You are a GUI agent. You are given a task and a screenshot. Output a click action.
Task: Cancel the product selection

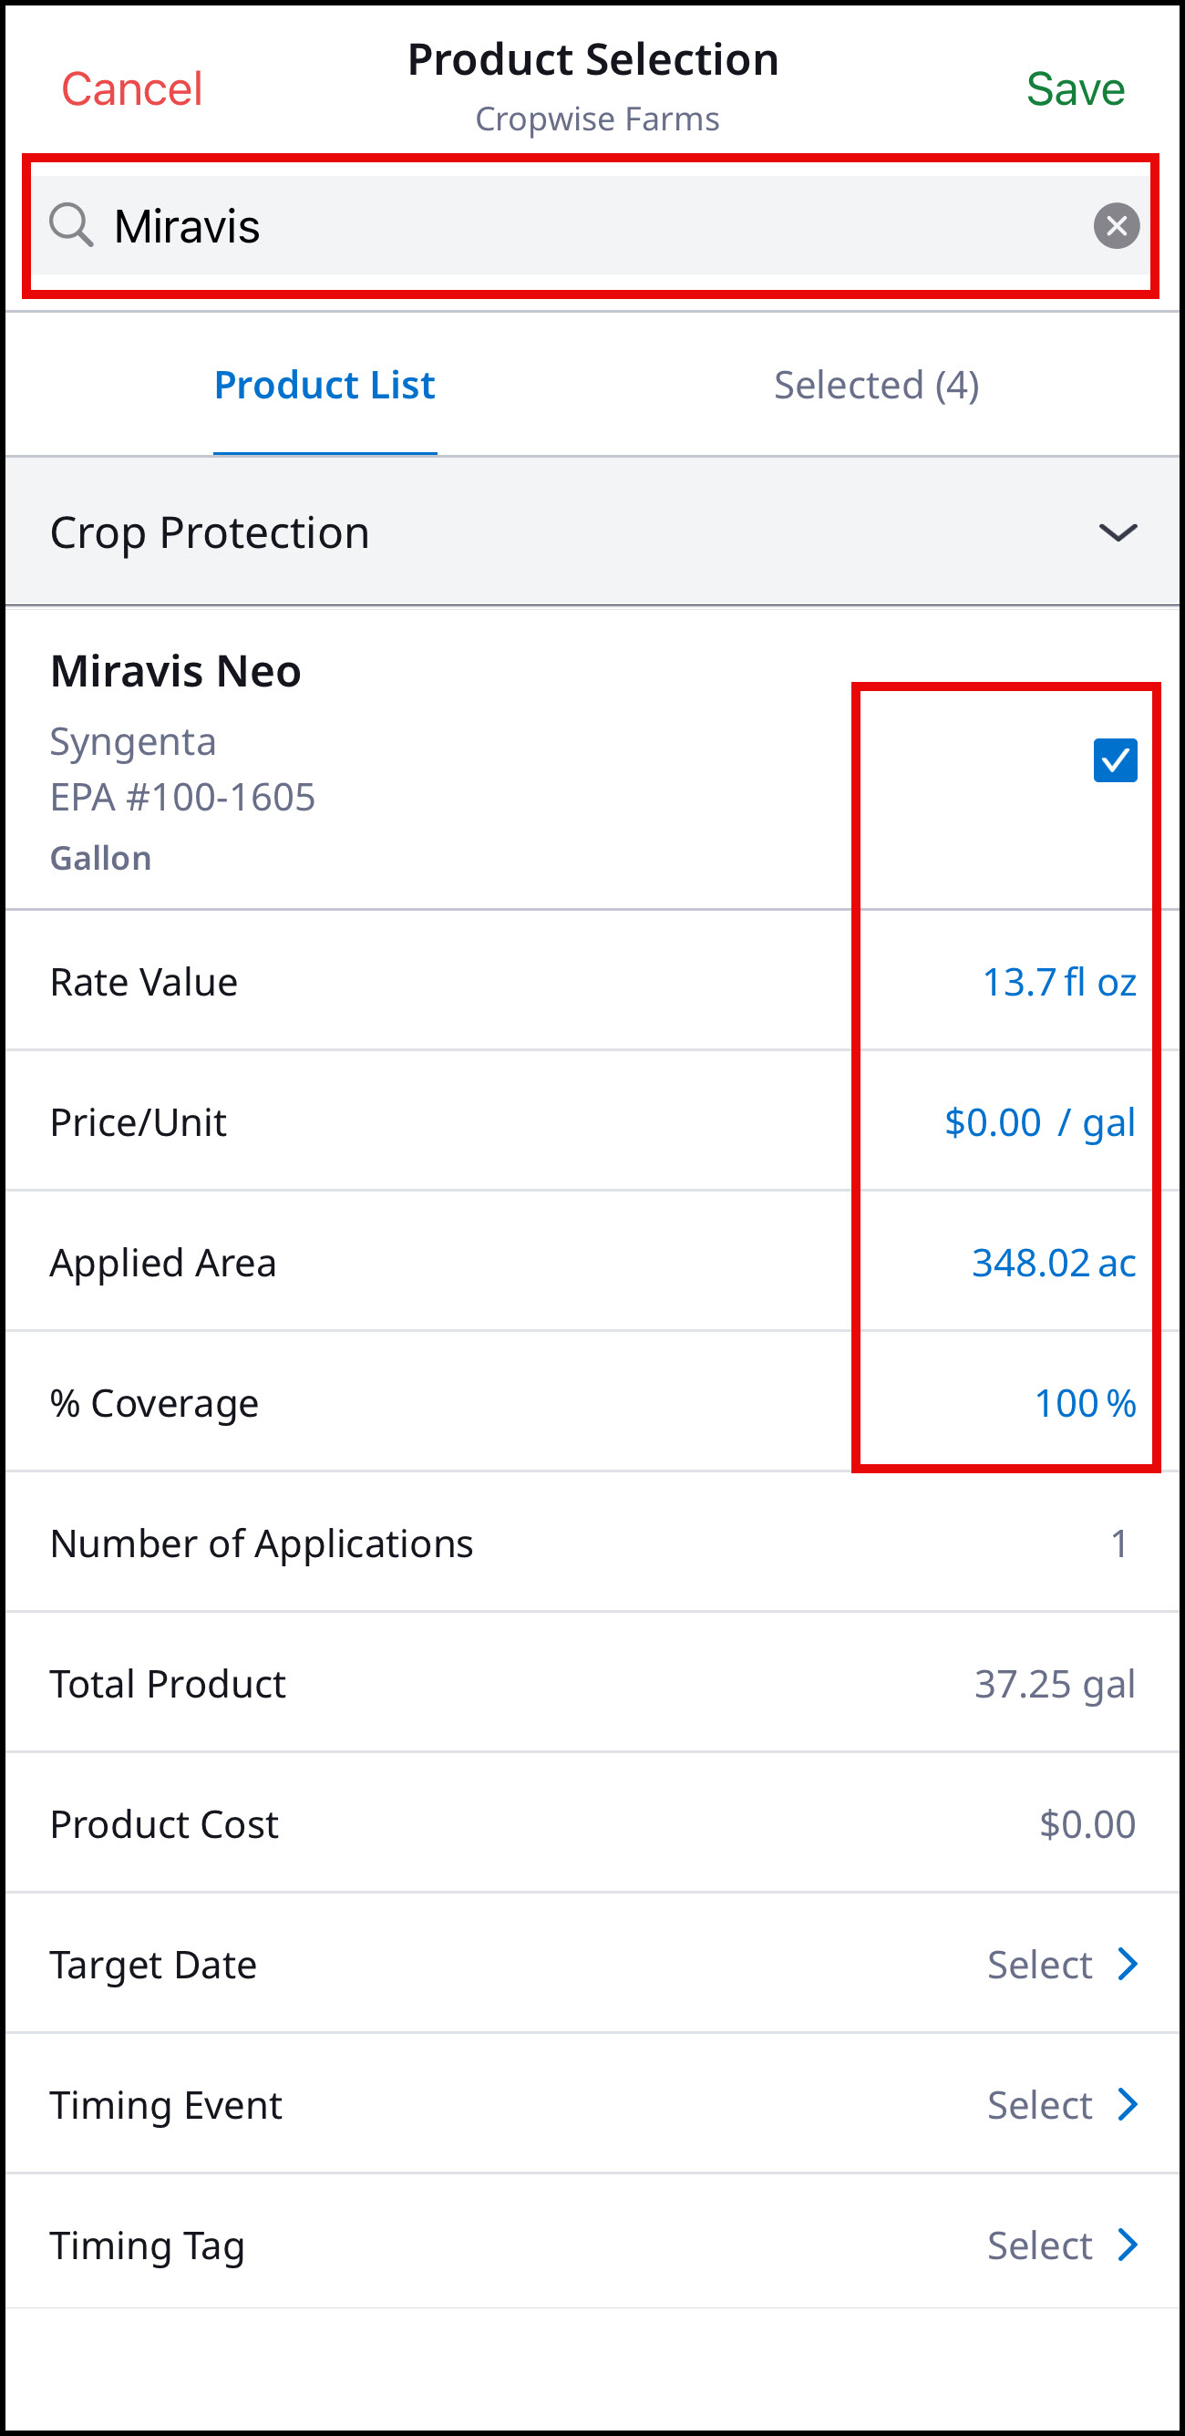(131, 89)
